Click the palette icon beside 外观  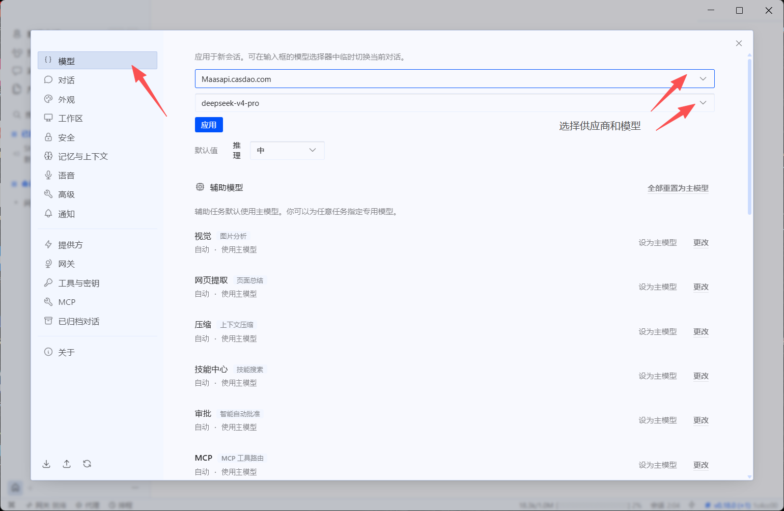48,99
